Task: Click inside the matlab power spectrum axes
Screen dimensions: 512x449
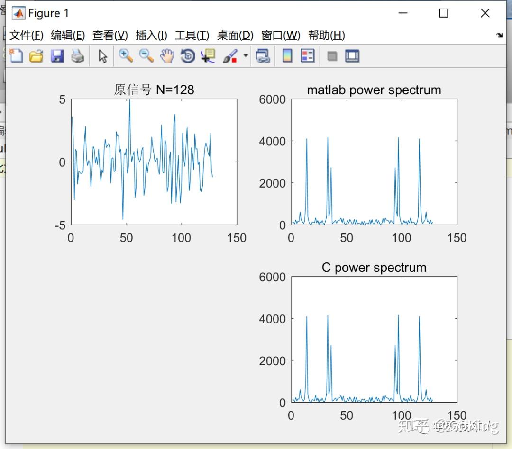Action: [x=374, y=162]
